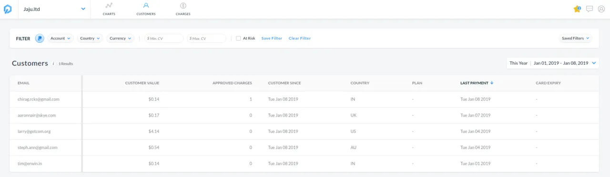Click the $0.17 customer value cell
Screen dimensions: 610x177
[x=153, y=116]
